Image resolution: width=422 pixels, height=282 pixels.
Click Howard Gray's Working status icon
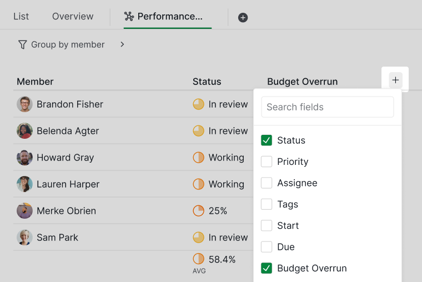(x=199, y=158)
